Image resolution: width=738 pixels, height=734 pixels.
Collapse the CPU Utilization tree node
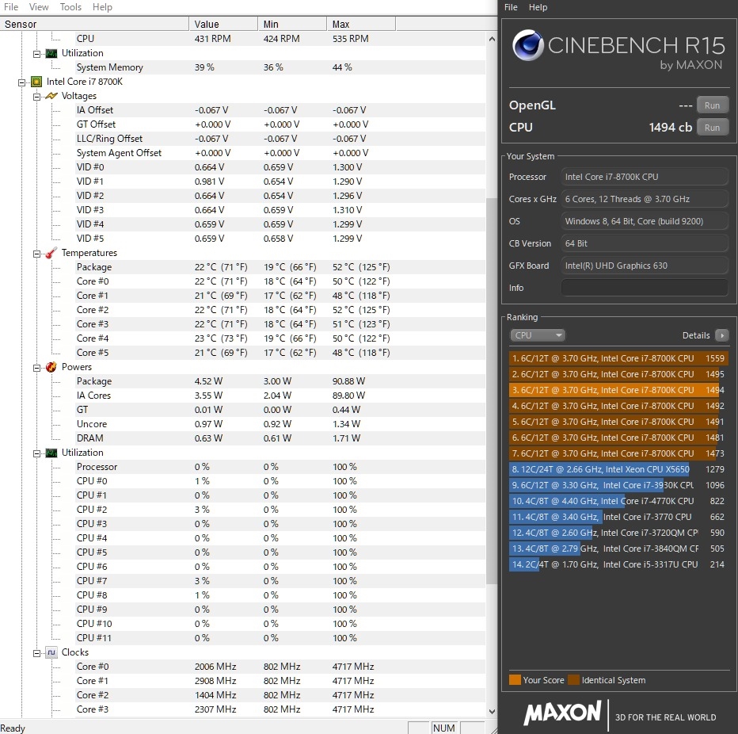36,453
